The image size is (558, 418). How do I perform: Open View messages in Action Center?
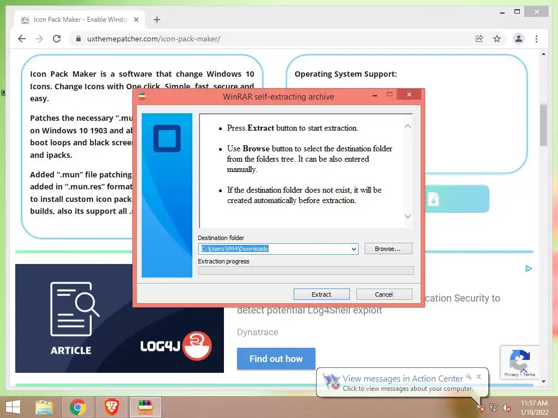click(403, 378)
